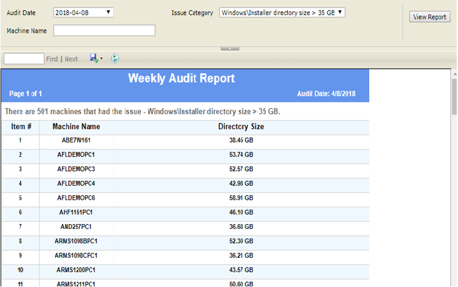Screen dimensions: 458x287
Task: Click the Directory Size column header
Action: pos(241,127)
